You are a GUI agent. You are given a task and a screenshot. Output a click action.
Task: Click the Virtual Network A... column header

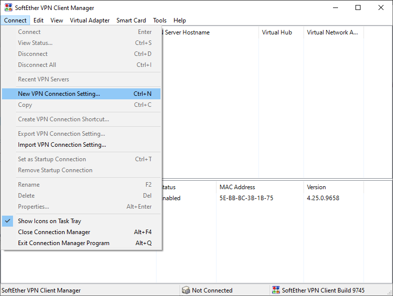(333, 32)
